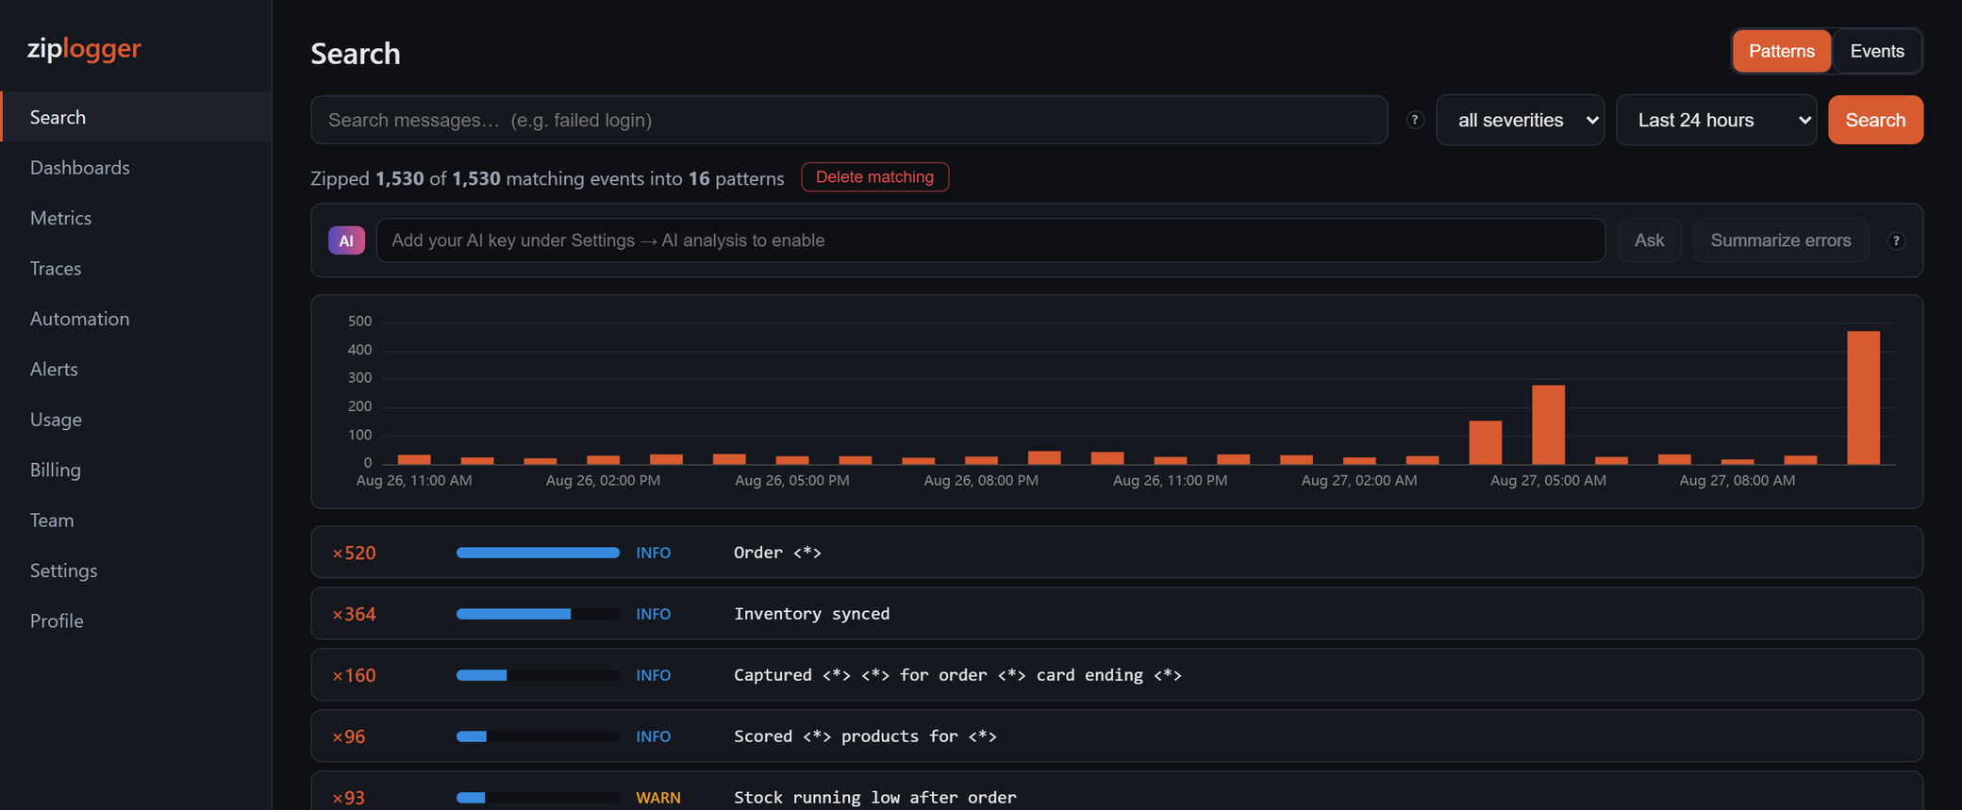Click the Aug 26, 11:00 AM axis label

414,481
